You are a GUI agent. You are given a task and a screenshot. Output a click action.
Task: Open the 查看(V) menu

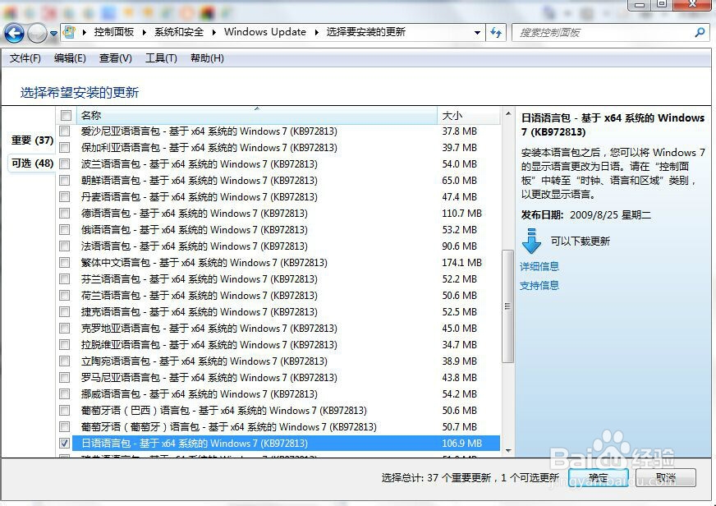point(116,58)
